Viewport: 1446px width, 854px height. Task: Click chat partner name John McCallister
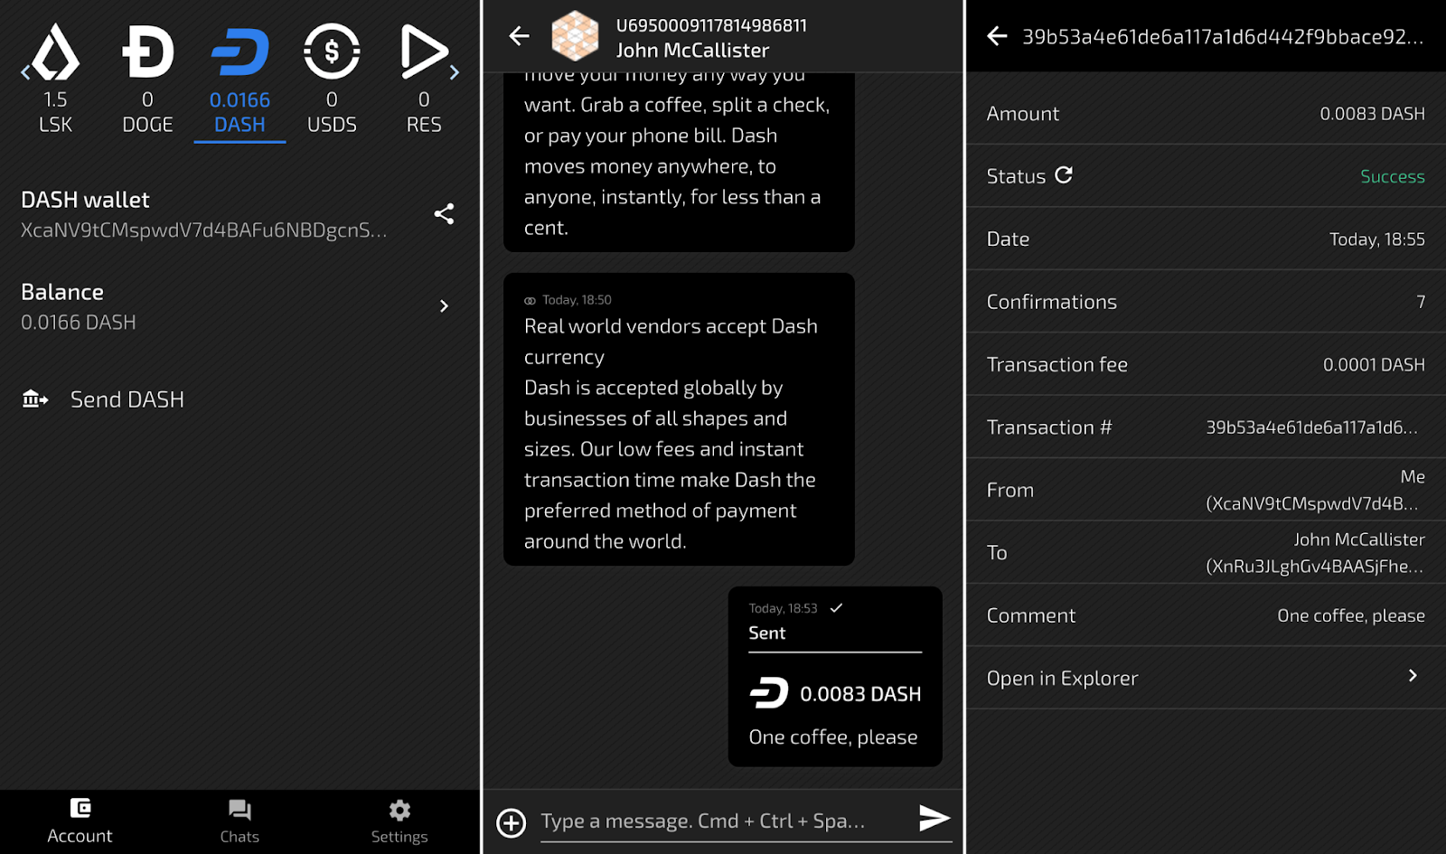(692, 51)
